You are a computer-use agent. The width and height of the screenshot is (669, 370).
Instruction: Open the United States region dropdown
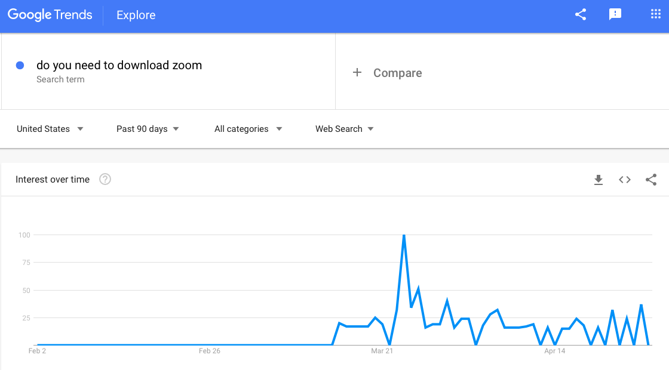click(50, 129)
